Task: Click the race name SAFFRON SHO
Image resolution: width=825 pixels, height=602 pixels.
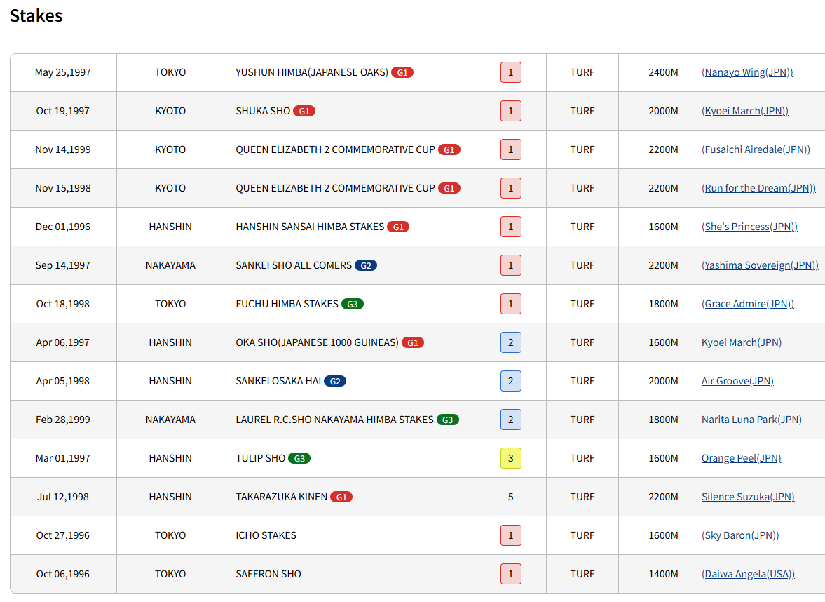Action: click(268, 574)
